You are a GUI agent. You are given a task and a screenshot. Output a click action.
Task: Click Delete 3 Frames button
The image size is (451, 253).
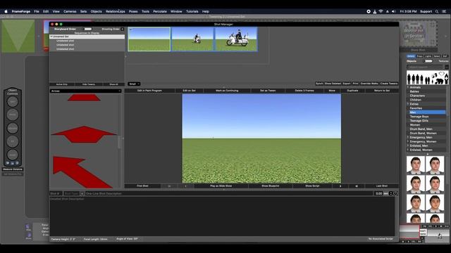click(304, 91)
